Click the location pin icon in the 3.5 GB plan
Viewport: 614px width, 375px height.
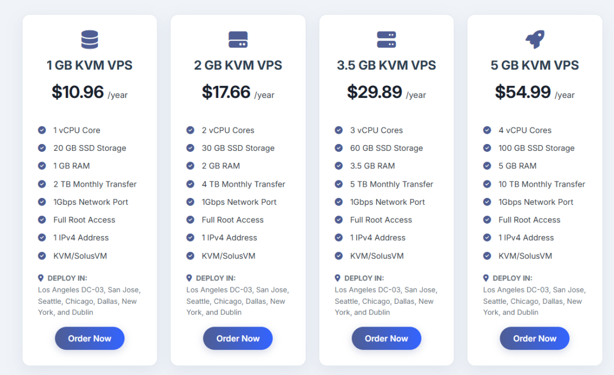point(338,278)
